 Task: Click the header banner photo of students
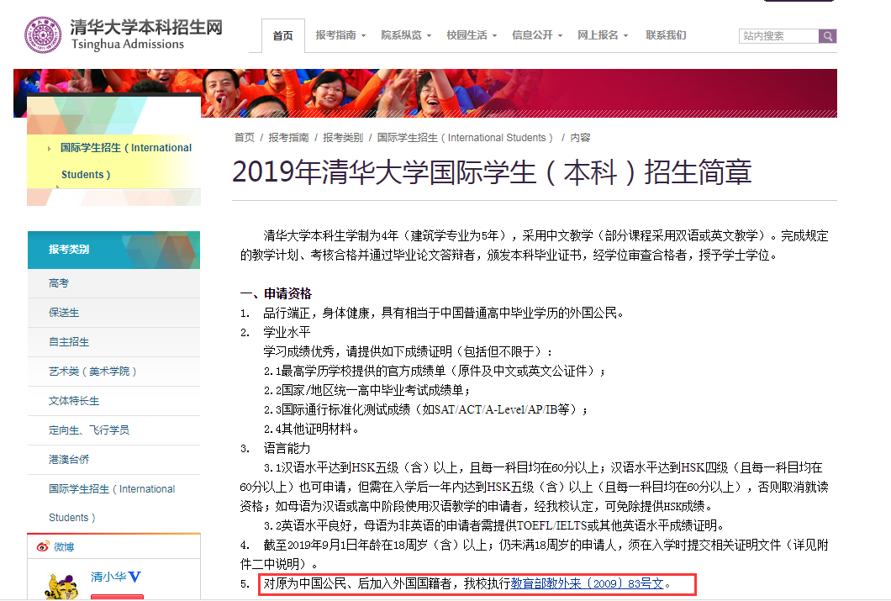tap(425, 93)
